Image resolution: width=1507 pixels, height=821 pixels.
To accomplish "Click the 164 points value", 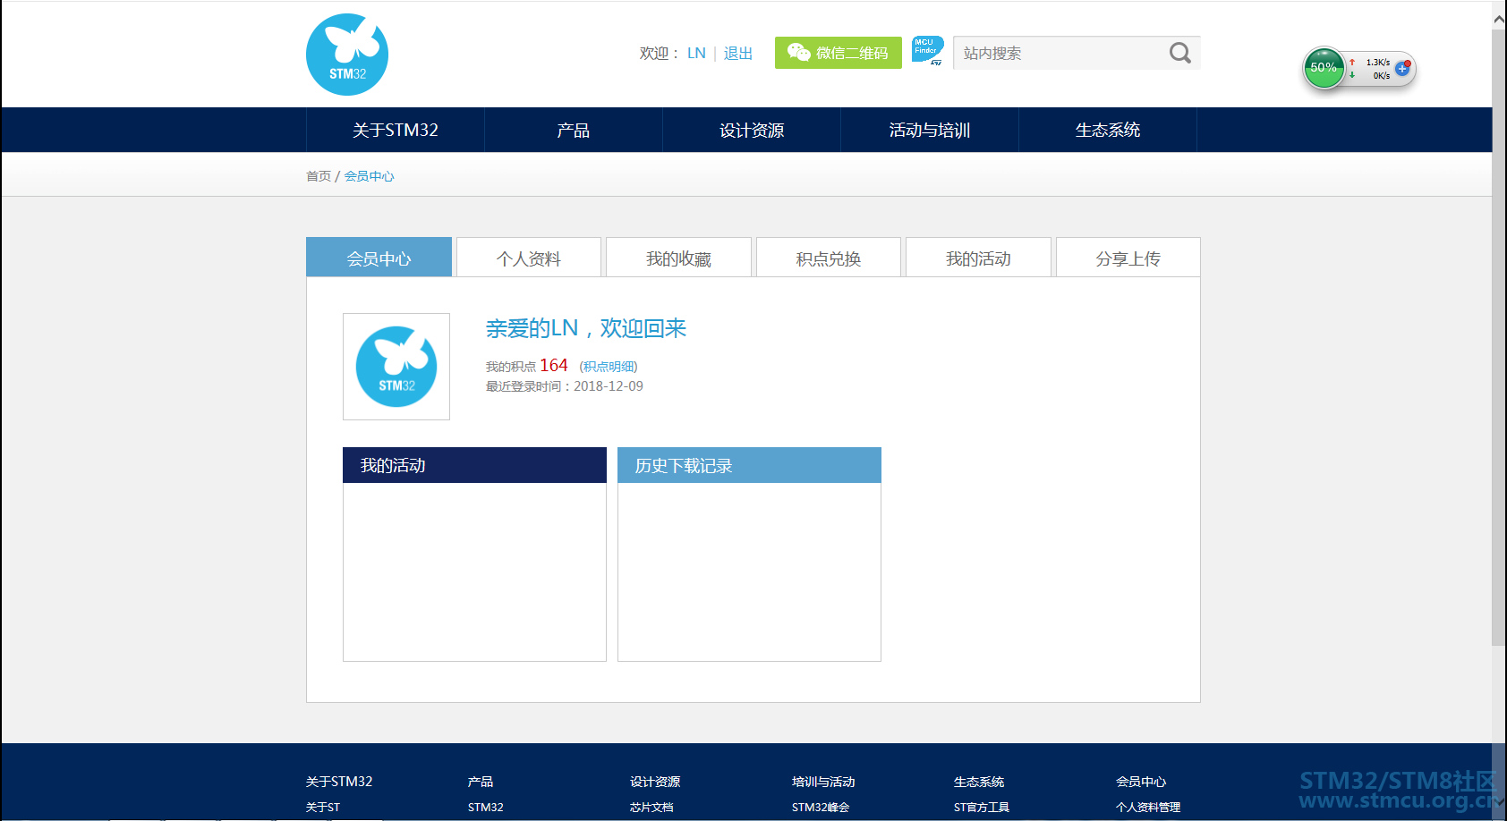I will click(554, 365).
